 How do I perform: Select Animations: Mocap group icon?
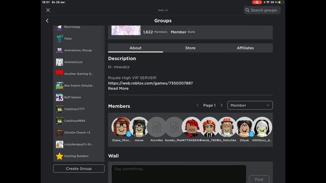point(60,50)
